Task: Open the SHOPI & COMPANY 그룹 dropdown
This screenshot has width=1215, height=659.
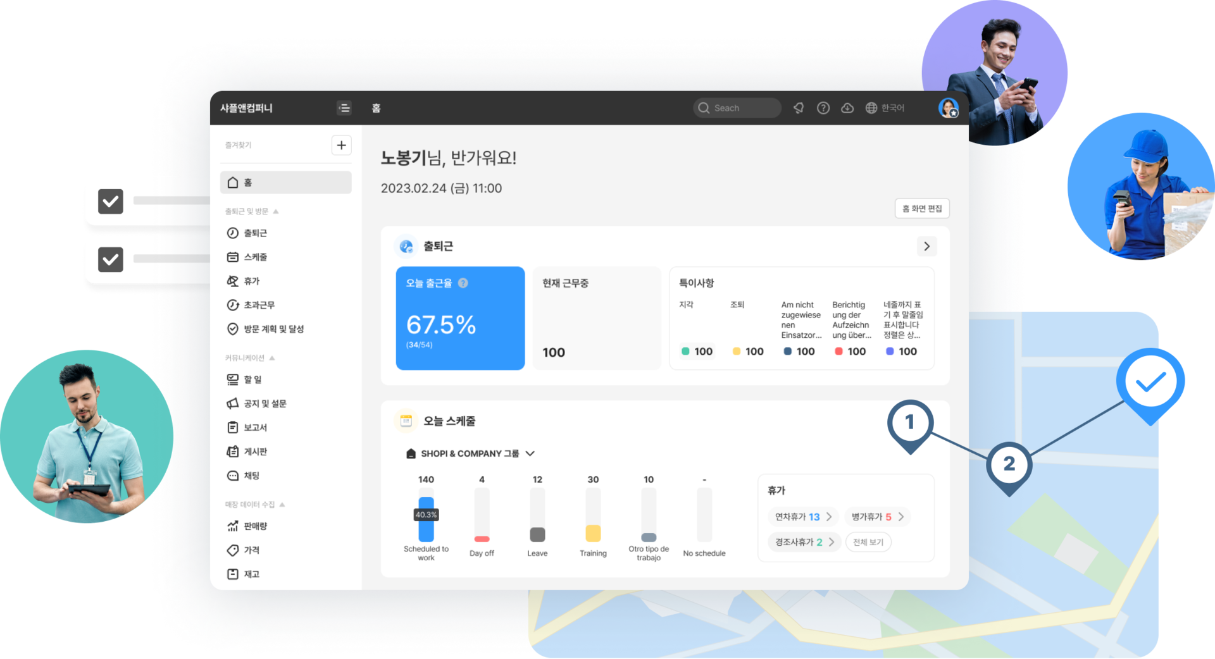Action: click(x=470, y=453)
